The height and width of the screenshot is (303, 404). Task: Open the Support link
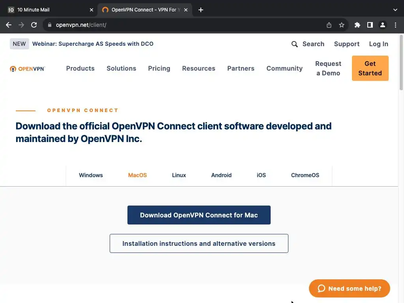(x=346, y=44)
